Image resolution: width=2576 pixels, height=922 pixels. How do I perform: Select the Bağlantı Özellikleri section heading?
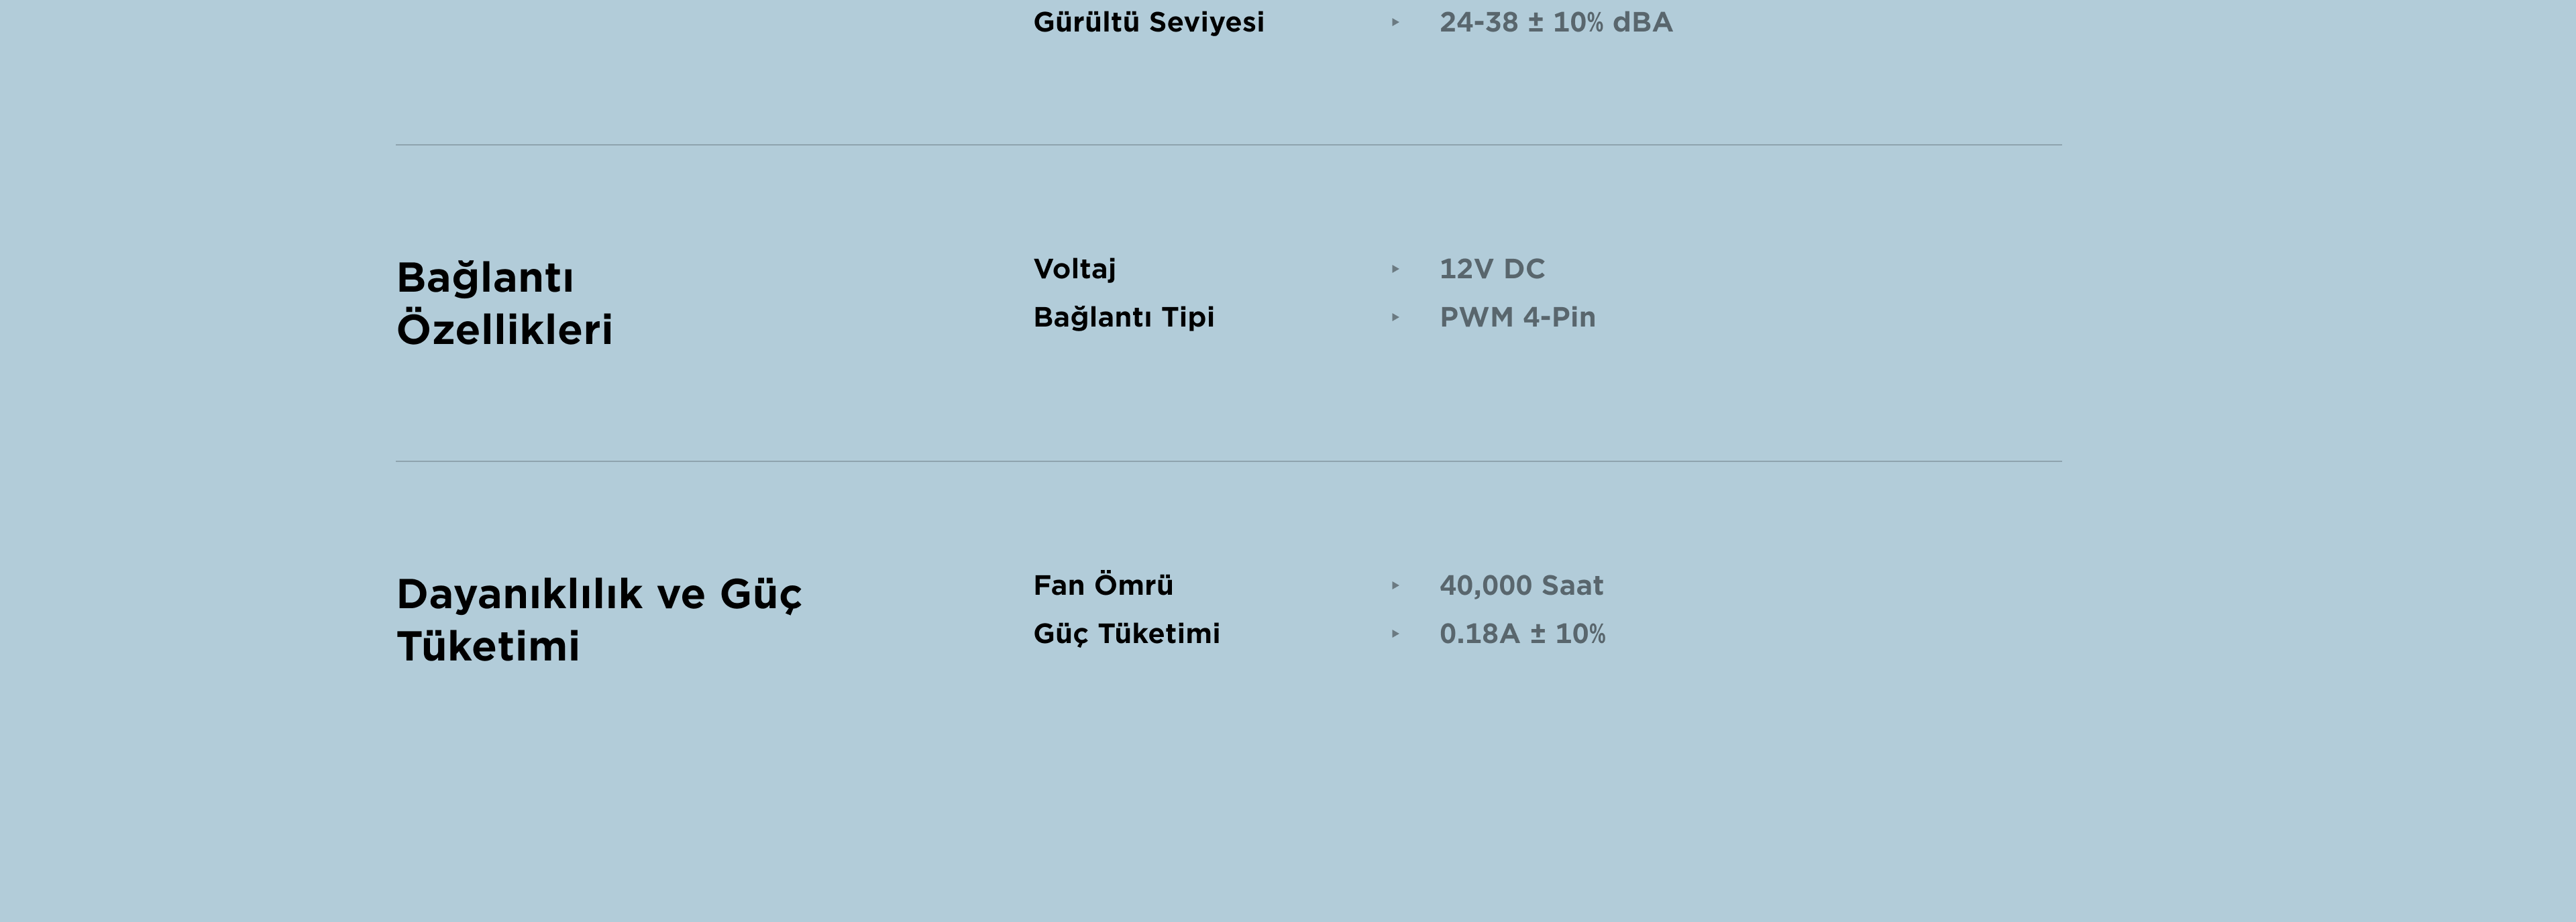point(505,303)
